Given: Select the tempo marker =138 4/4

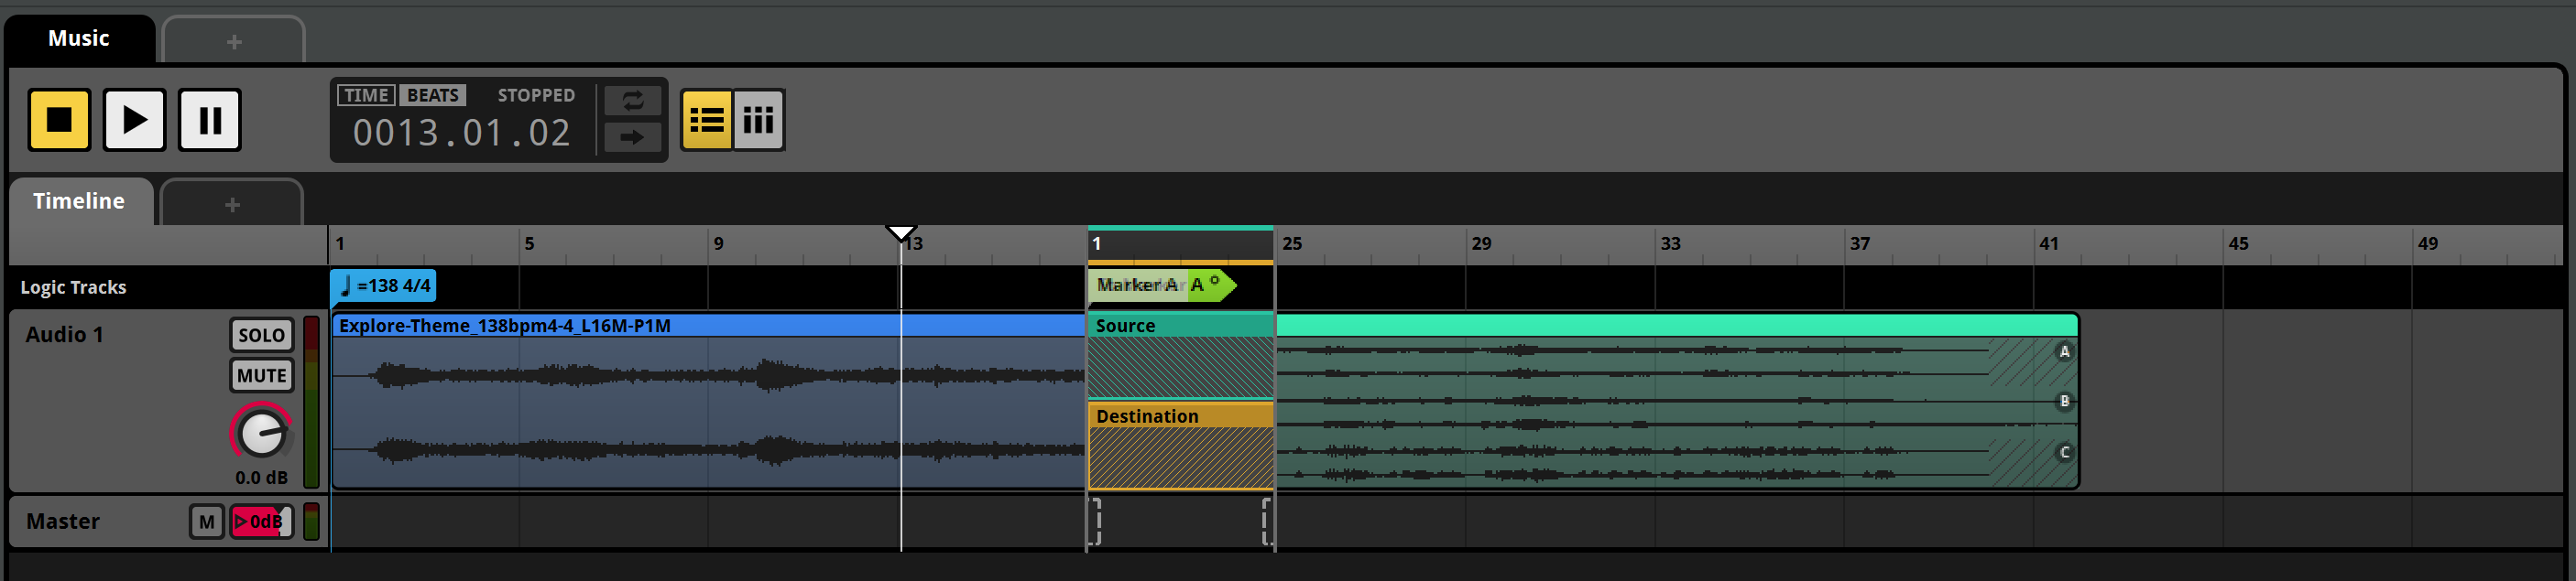Looking at the screenshot, I should click(384, 285).
